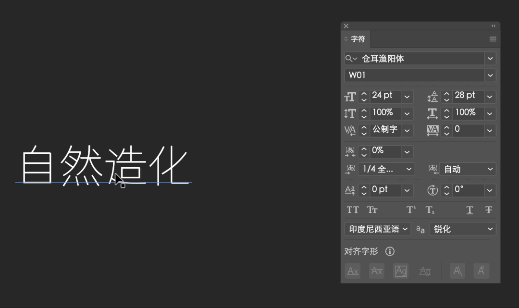519x308 pixels.
Task: Open the anti-aliasing 锐化 dropdown
Action: pos(463,229)
